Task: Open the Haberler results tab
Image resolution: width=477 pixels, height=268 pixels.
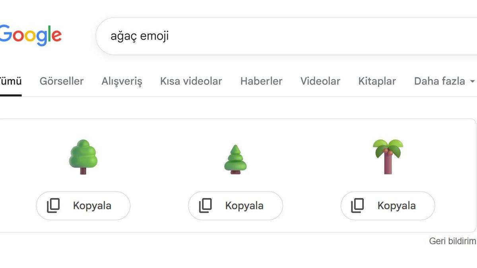Action: pyautogui.click(x=261, y=81)
